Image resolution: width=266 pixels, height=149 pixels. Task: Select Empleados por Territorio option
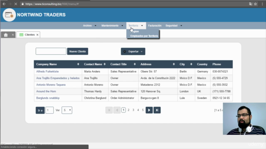click(x=144, y=36)
